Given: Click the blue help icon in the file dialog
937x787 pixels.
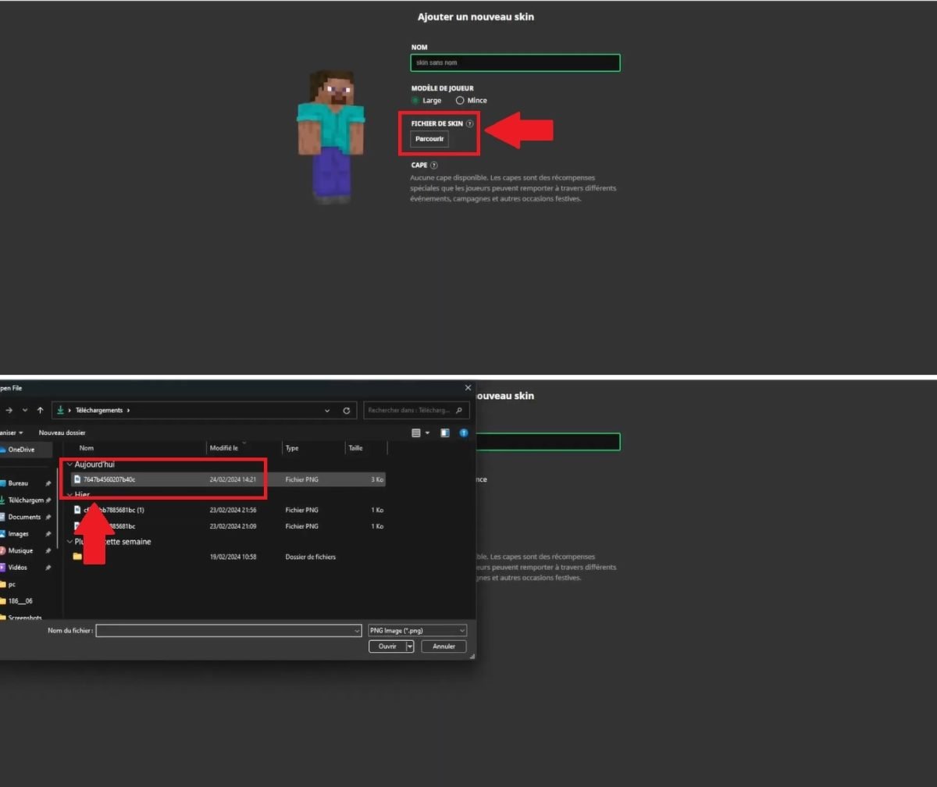Looking at the screenshot, I should tap(464, 433).
